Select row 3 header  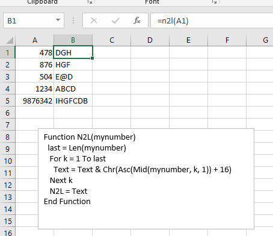coord(7,76)
